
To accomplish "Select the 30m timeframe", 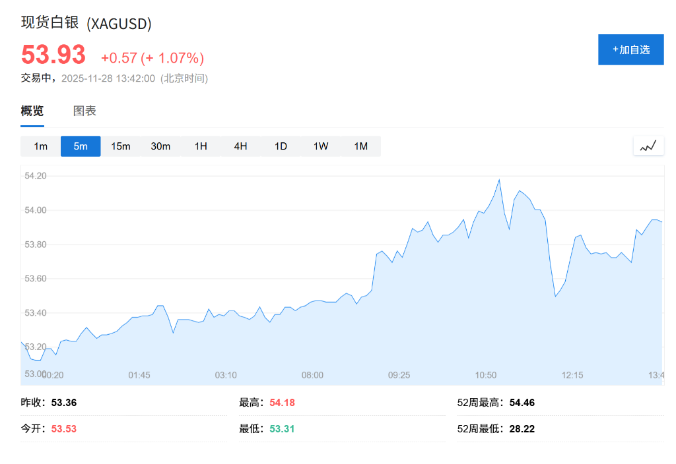I will 160,146.
